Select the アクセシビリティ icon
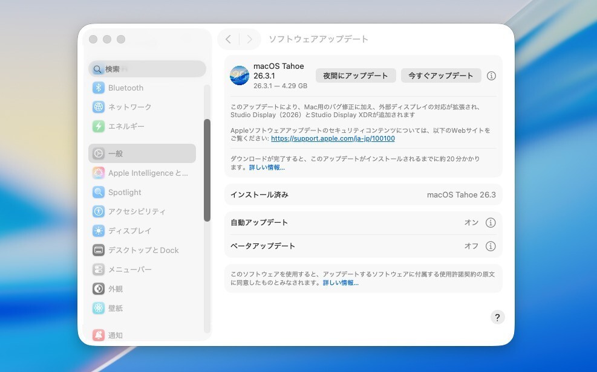The height and width of the screenshot is (372, 597). coord(99,212)
